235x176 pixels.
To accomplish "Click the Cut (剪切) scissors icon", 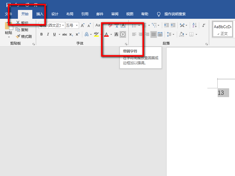I will (x=18, y=23).
